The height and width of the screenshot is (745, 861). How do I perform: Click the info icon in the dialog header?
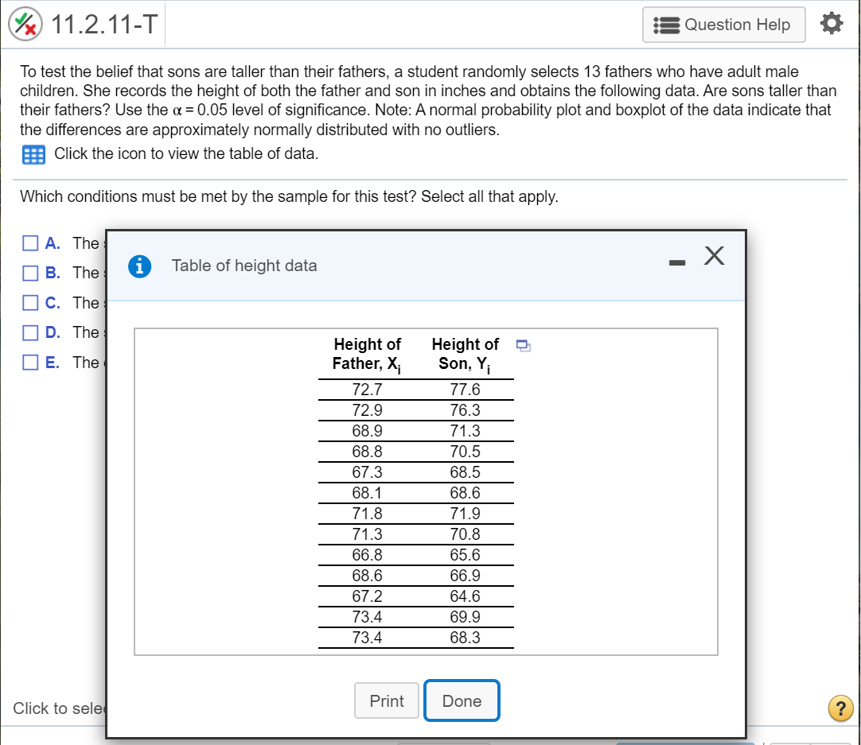(x=139, y=266)
